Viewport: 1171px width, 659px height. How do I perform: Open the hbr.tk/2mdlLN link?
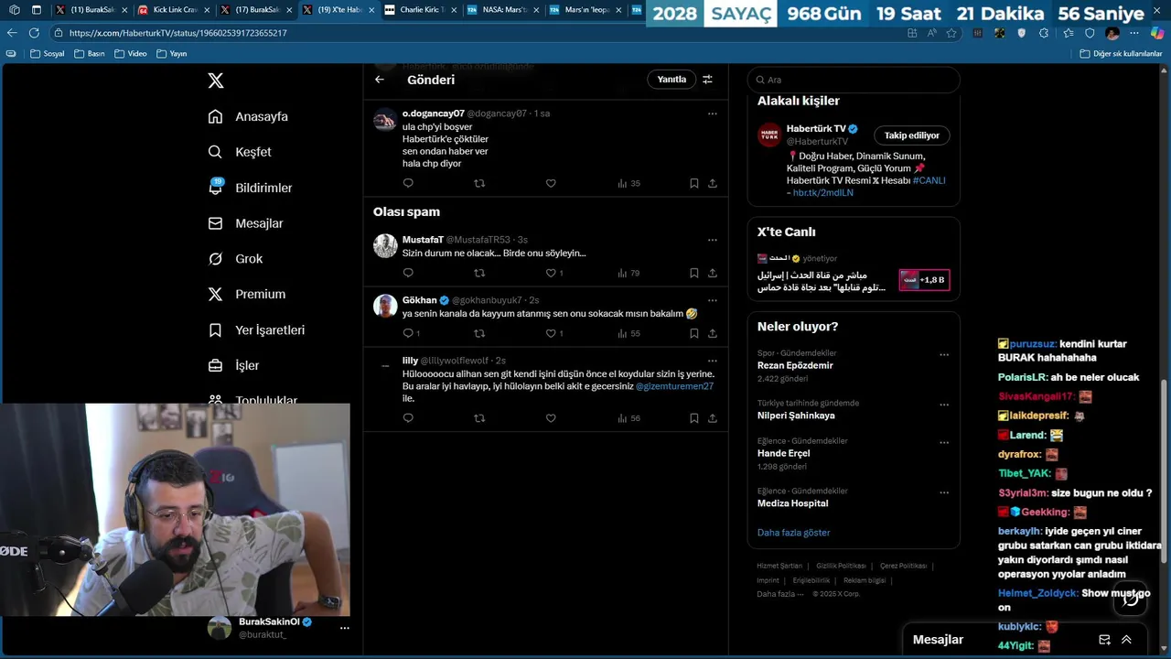coord(822,193)
